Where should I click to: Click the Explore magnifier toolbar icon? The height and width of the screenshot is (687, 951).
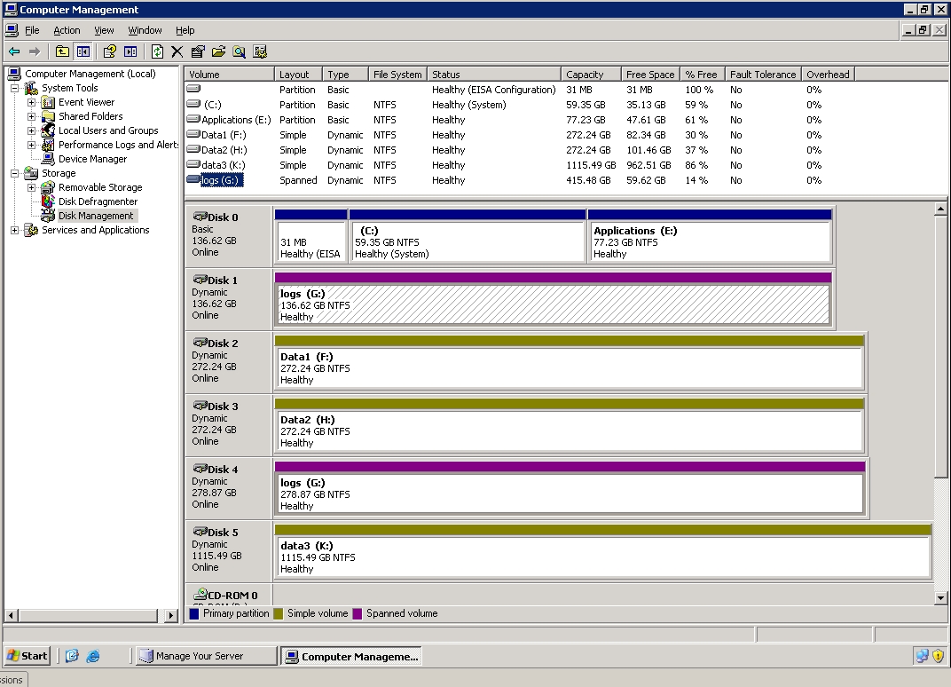pyautogui.click(x=239, y=52)
